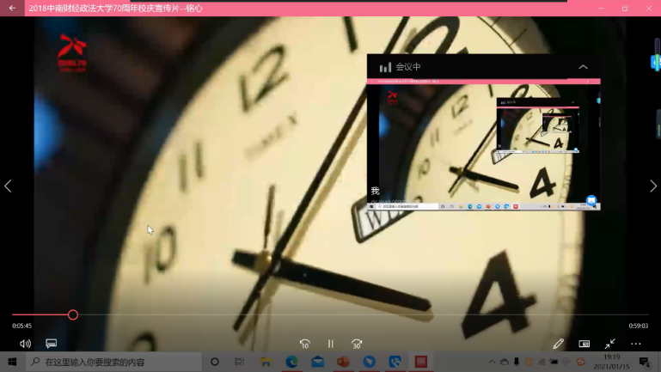Screen dimensions: 661x372
Task: Click the battery tray icon
Action: (x=554, y=362)
